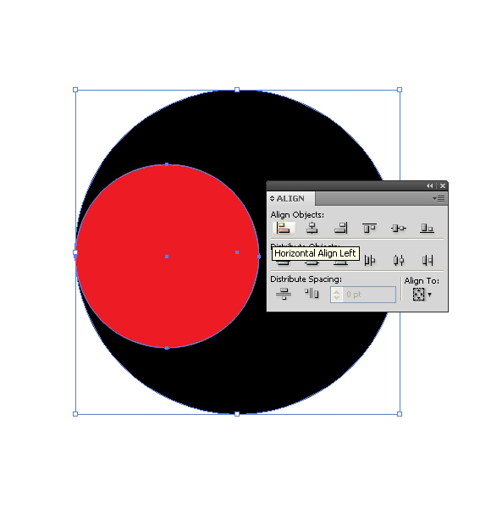Click the Horizontal Align Center icon
Screen dimensions: 491x508
(x=312, y=228)
